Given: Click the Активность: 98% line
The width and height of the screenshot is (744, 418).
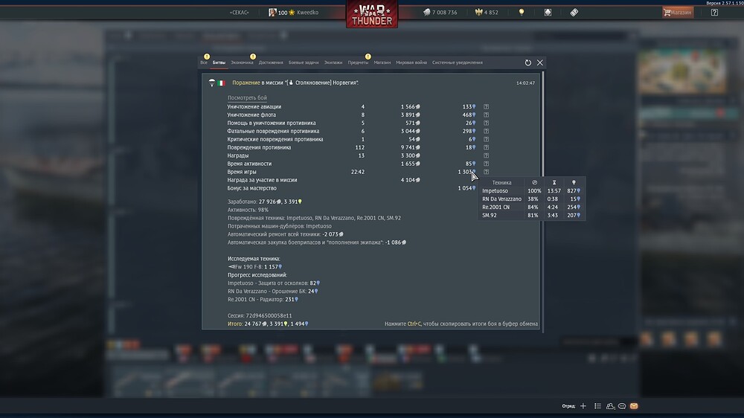Looking at the screenshot, I should 248,210.
